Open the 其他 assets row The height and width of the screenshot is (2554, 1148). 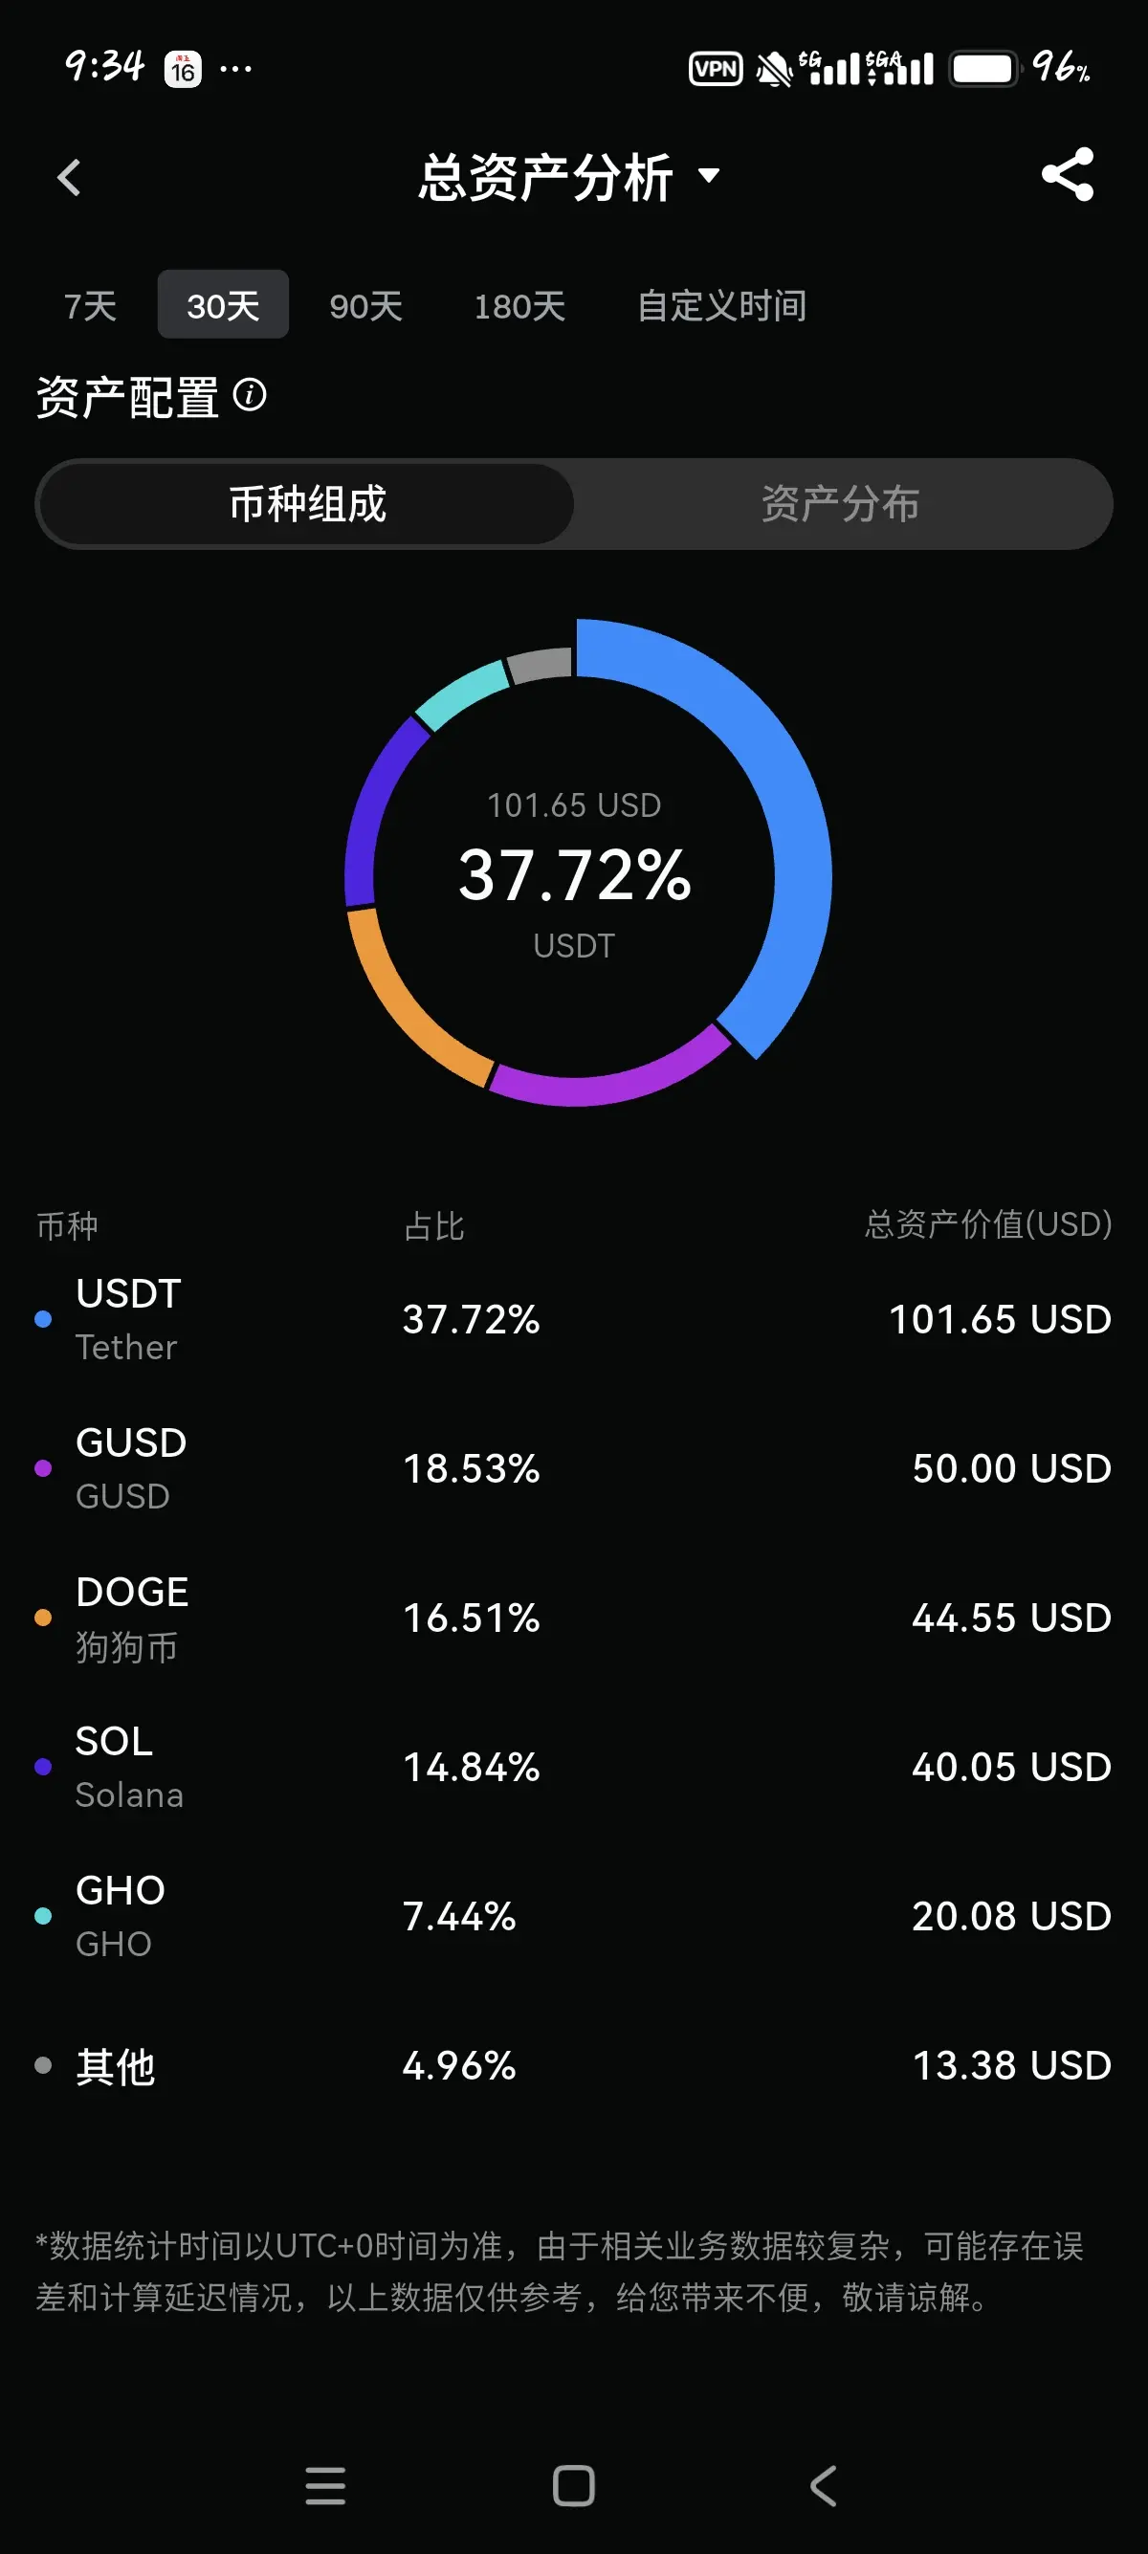tap(574, 2066)
